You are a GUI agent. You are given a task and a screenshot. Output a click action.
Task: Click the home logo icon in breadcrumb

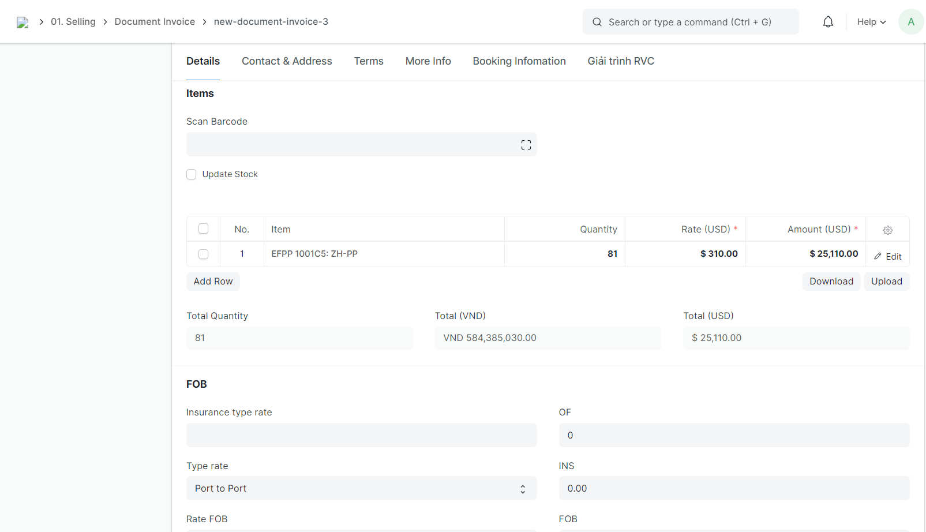click(x=23, y=23)
